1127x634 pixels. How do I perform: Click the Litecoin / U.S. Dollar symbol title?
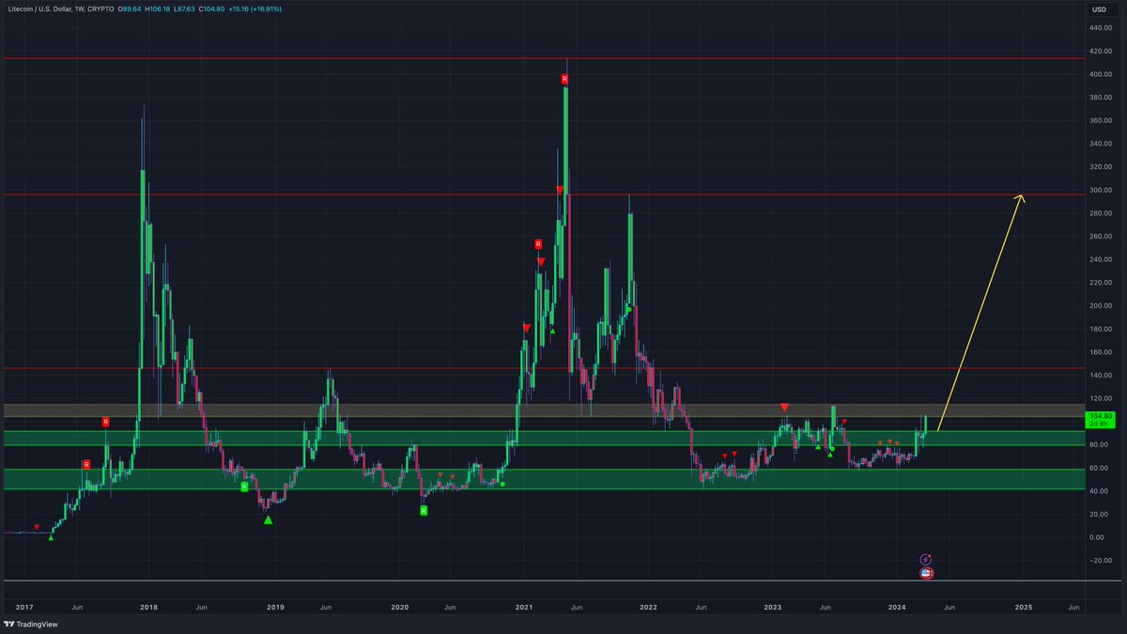click(x=42, y=8)
